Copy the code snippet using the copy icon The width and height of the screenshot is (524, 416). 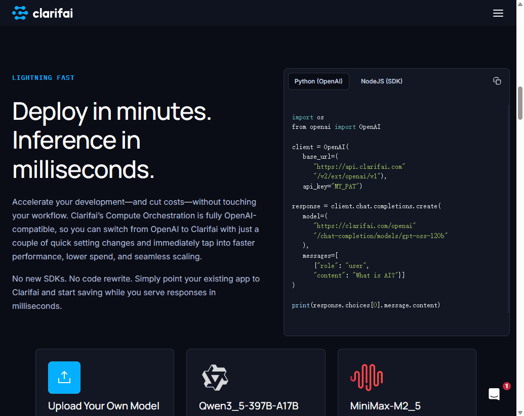497,80
